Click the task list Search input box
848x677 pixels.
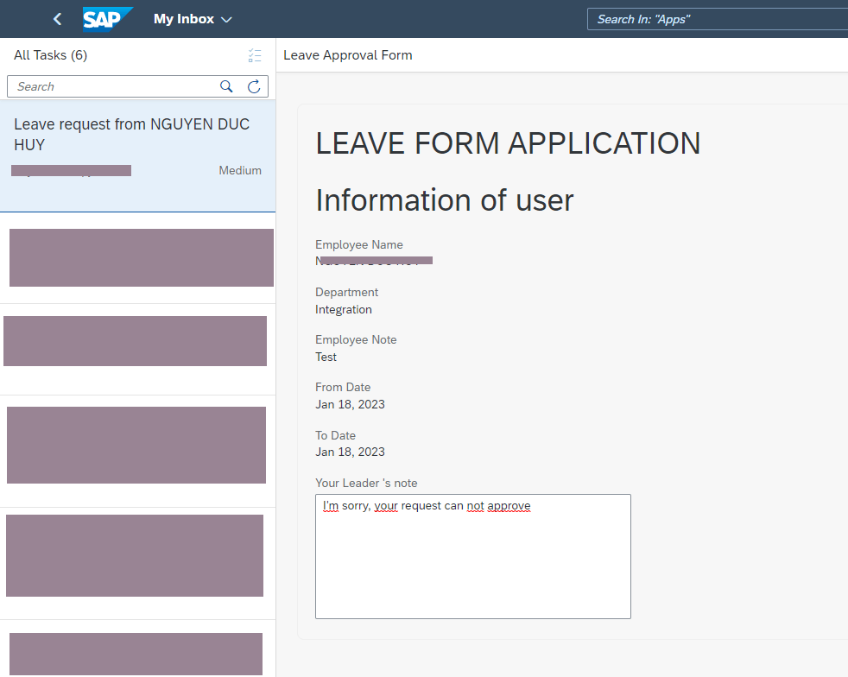tap(112, 86)
